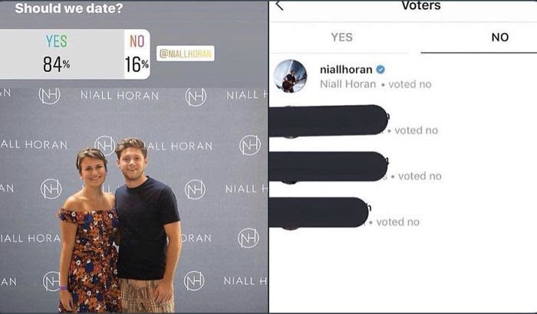Tap the @NIALLHORAN mention sticker

click(186, 54)
